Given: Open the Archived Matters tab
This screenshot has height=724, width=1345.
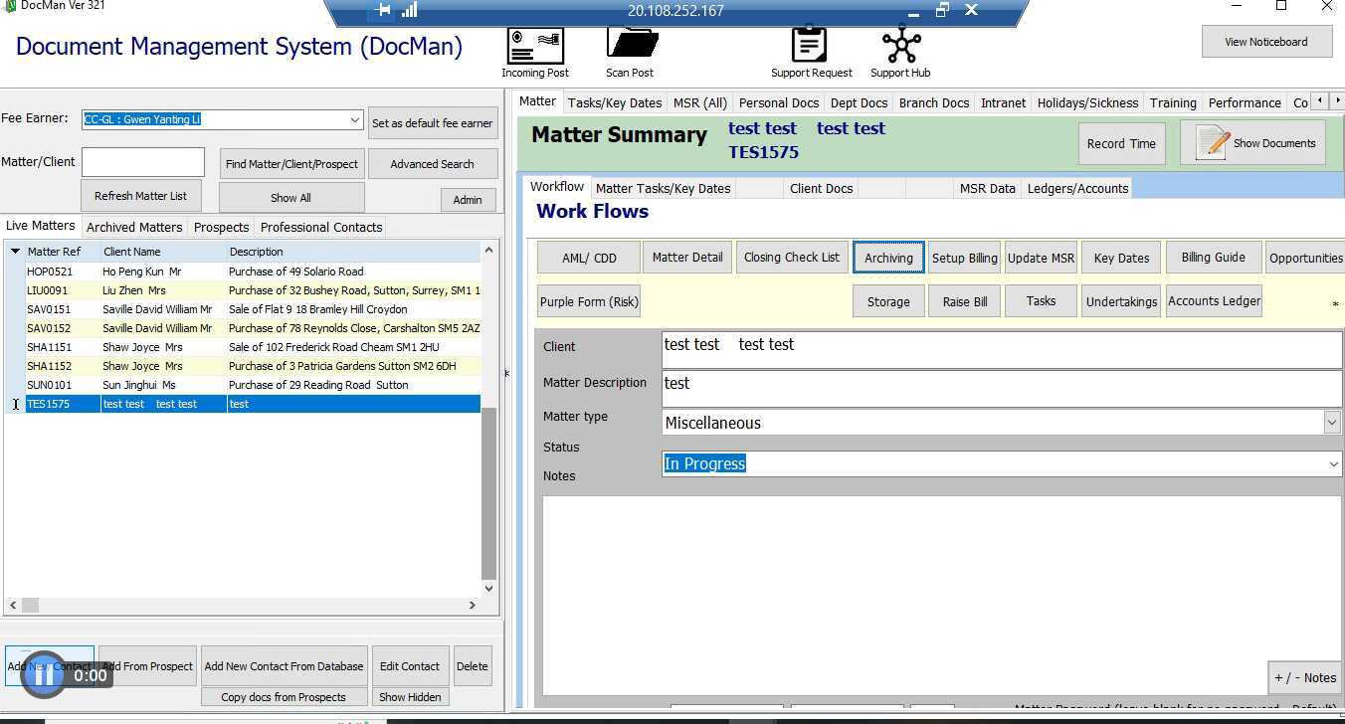Looking at the screenshot, I should 134,227.
